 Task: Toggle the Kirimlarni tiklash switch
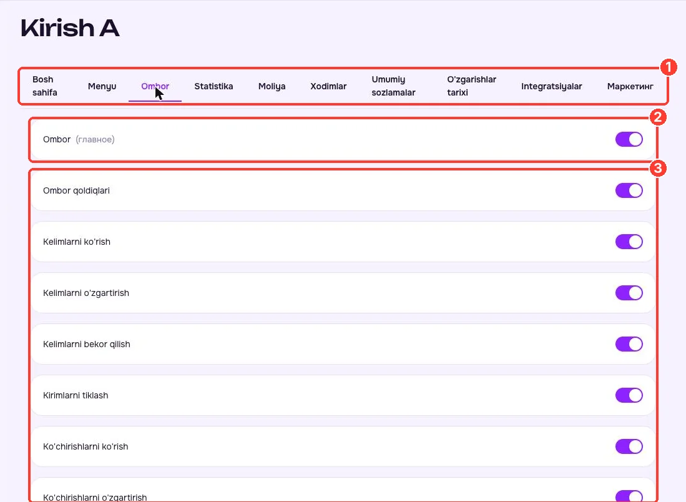(629, 395)
